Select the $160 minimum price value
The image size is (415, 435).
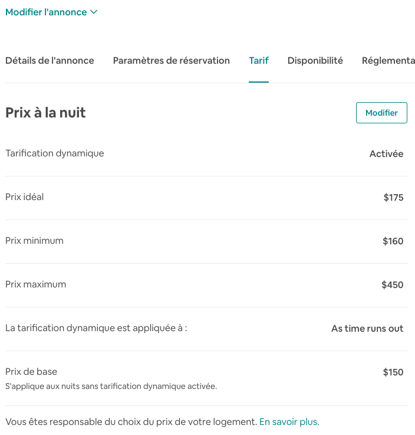click(x=393, y=241)
